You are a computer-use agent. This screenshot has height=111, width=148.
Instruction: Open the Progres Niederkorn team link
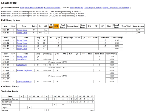pos(24,82)
